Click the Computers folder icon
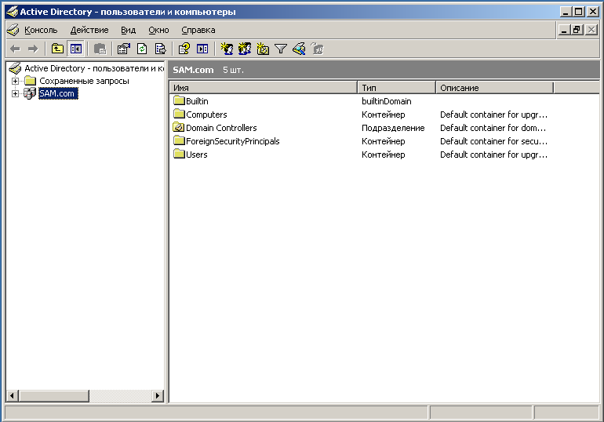604x422 pixels. (x=179, y=114)
